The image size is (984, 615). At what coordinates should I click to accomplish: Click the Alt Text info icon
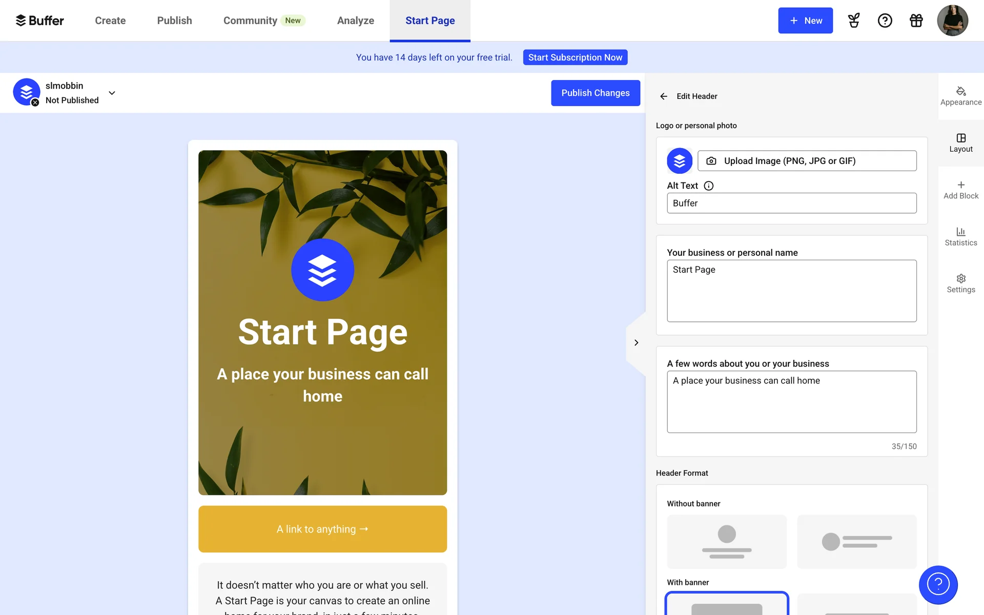tap(708, 186)
